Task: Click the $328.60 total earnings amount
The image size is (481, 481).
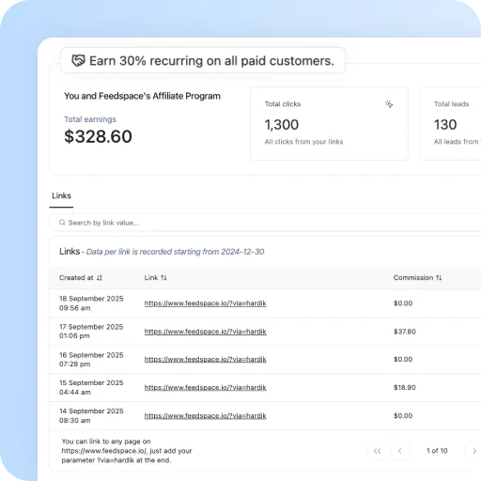Action: tap(98, 136)
